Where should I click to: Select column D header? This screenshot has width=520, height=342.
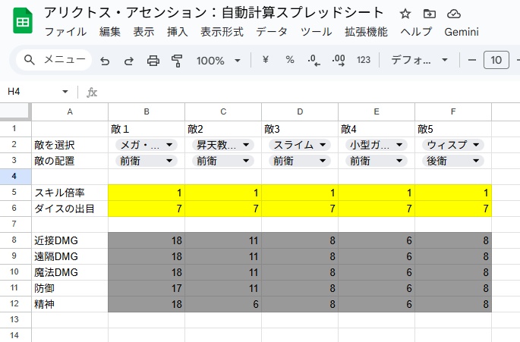point(300,111)
